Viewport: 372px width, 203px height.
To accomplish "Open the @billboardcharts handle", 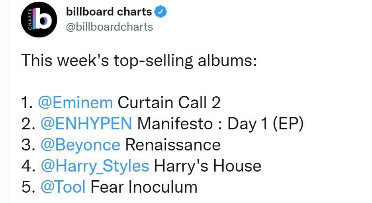I will (110, 27).
